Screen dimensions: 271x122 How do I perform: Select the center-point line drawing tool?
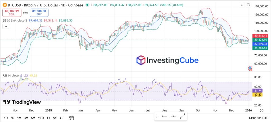pos(174,116)
